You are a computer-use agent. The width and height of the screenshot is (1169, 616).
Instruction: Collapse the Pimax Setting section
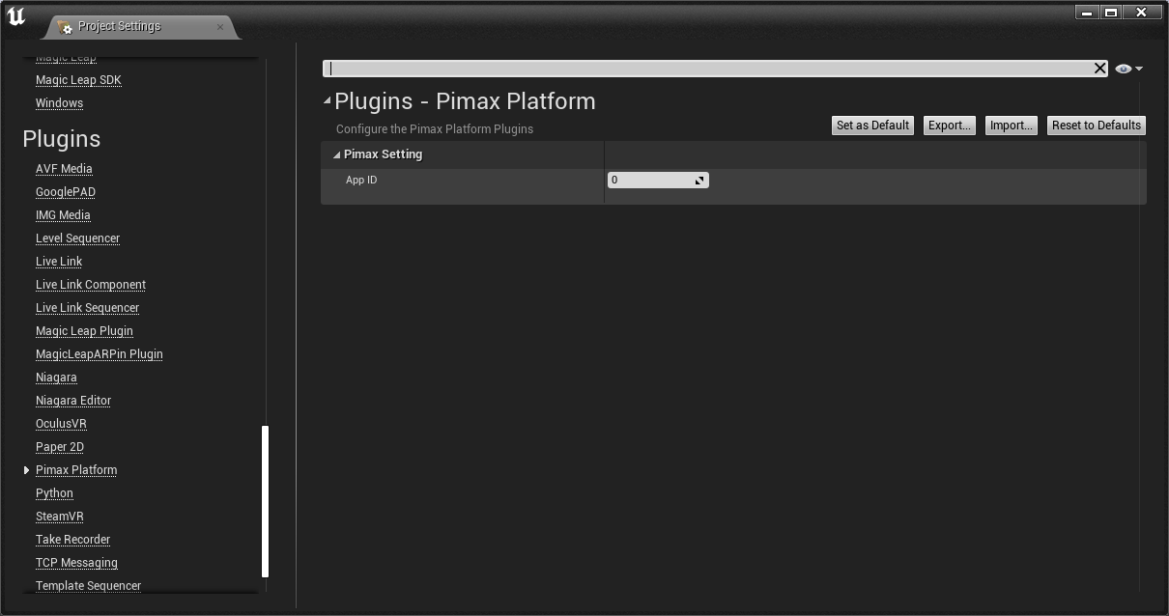336,154
